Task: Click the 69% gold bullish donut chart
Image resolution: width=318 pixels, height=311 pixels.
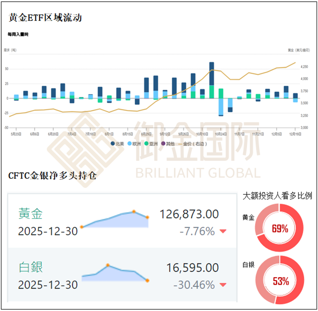Action: click(279, 228)
